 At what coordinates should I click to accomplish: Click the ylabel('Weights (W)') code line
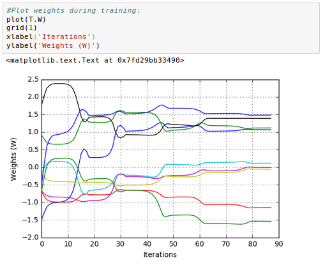coord(53,45)
